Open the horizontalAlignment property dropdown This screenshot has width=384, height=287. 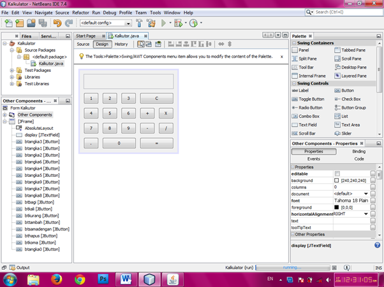point(366,214)
